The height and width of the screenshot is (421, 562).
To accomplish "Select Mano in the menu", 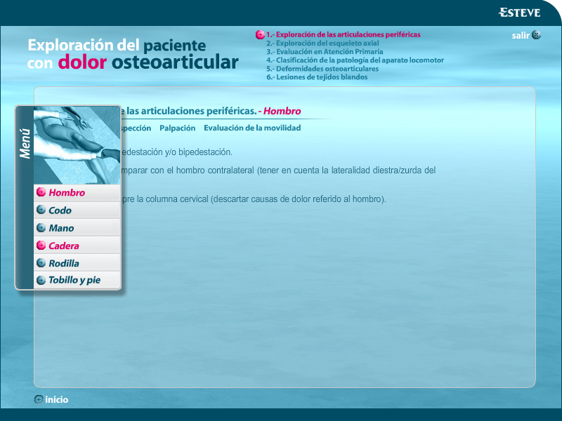I will pos(77,227).
